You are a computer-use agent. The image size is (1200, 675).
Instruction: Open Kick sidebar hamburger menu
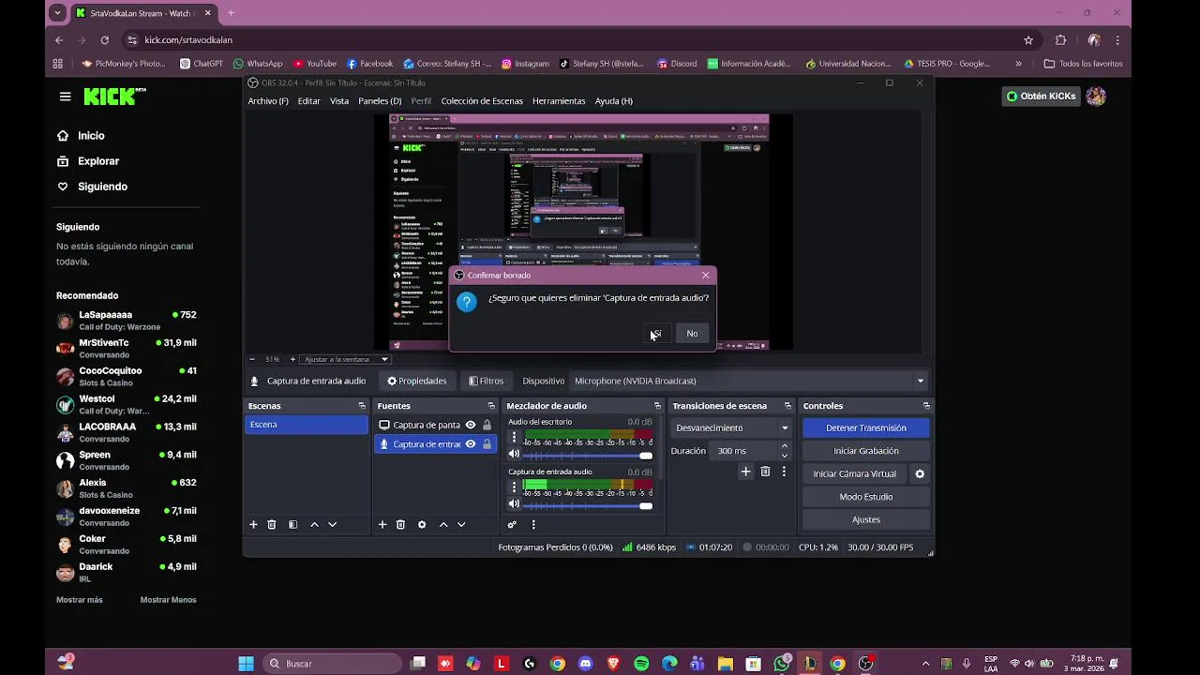tap(65, 97)
